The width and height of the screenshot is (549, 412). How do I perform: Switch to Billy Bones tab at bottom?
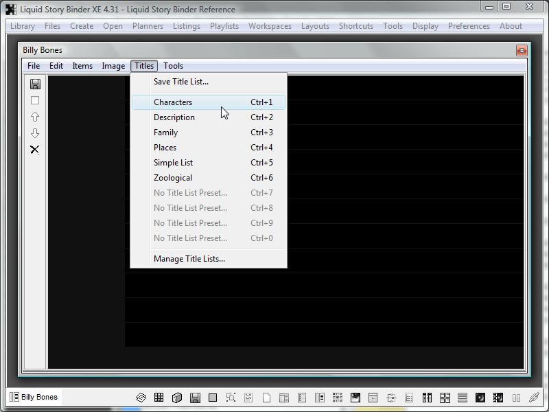[x=34, y=397]
